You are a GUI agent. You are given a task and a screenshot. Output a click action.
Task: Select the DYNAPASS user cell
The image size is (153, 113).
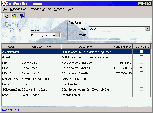(11, 79)
